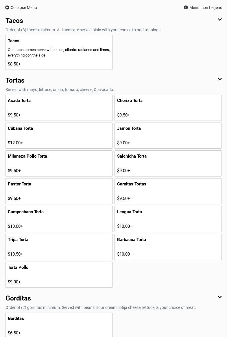This screenshot has height=337, width=227.
Task: Open the Menu Icon Legend link
Action: (x=206, y=8)
